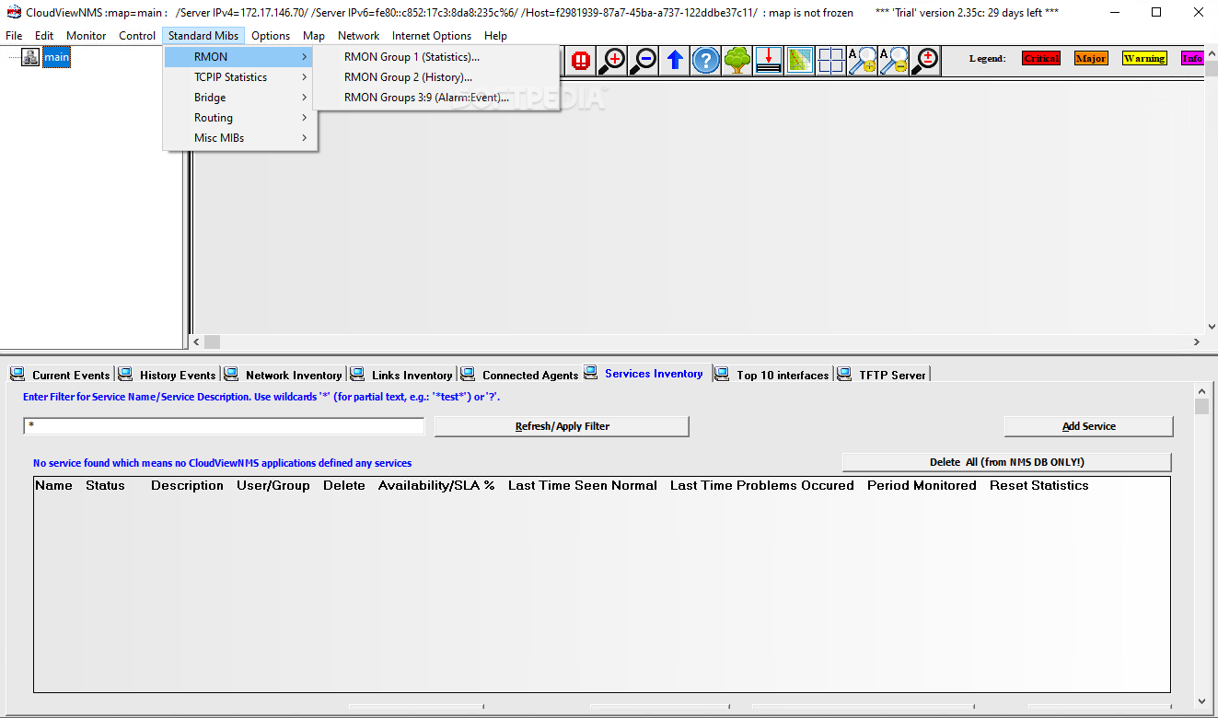Open the Monitor menu

click(87, 36)
